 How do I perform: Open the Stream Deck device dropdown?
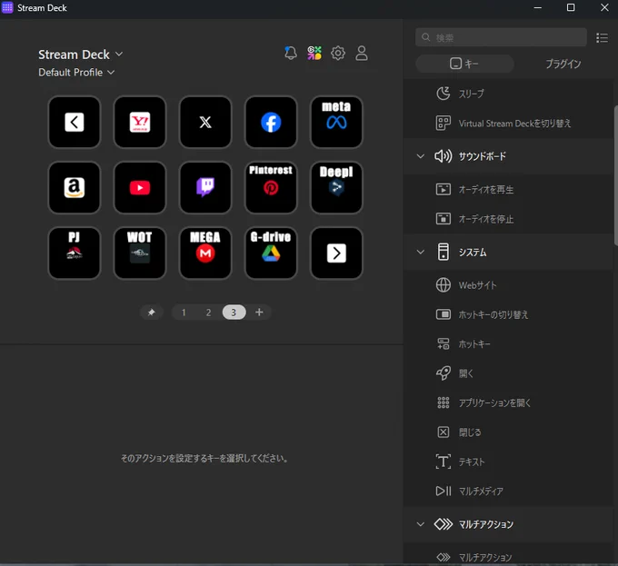80,55
